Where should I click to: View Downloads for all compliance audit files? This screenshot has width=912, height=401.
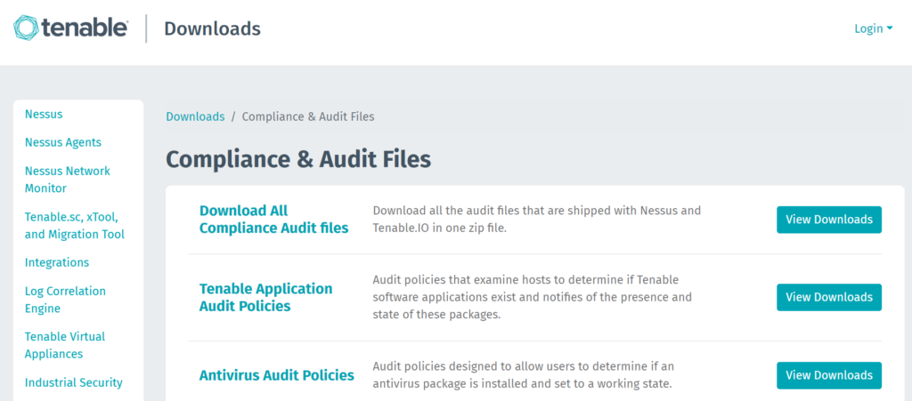coord(829,220)
